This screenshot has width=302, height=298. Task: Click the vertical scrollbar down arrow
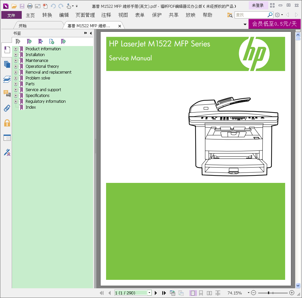[298, 285]
